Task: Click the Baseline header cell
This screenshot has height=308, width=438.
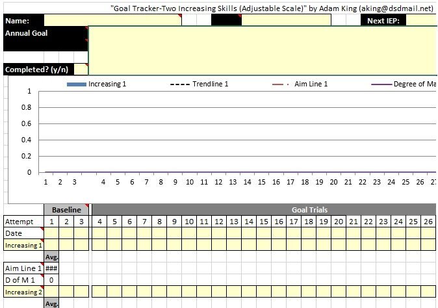Action: coord(66,210)
